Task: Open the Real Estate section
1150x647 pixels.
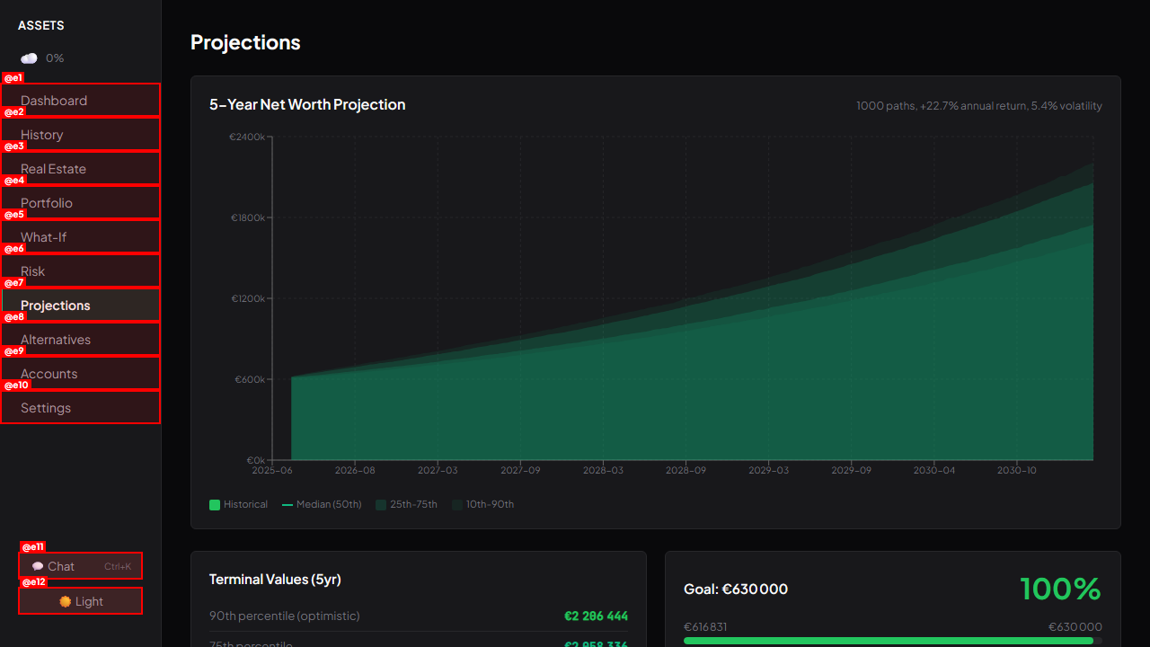Action: coord(81,169)
